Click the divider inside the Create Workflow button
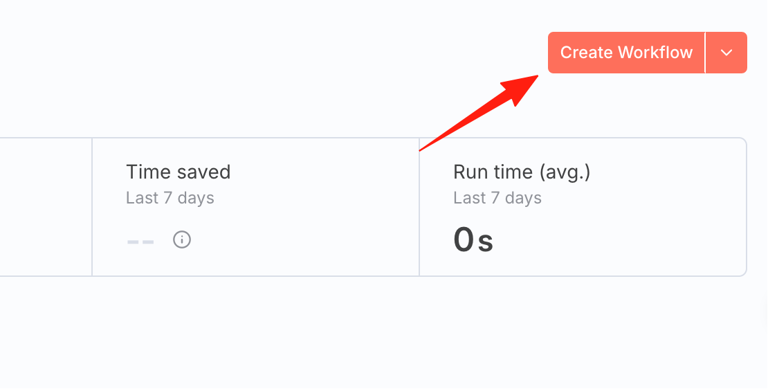768x389 pixels. pyautogui.click(x=705, y=53)
